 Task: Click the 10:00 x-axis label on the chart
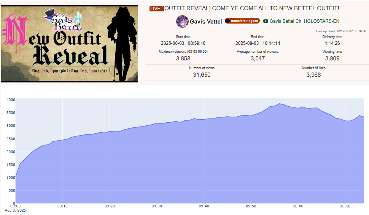click(298, 206)
